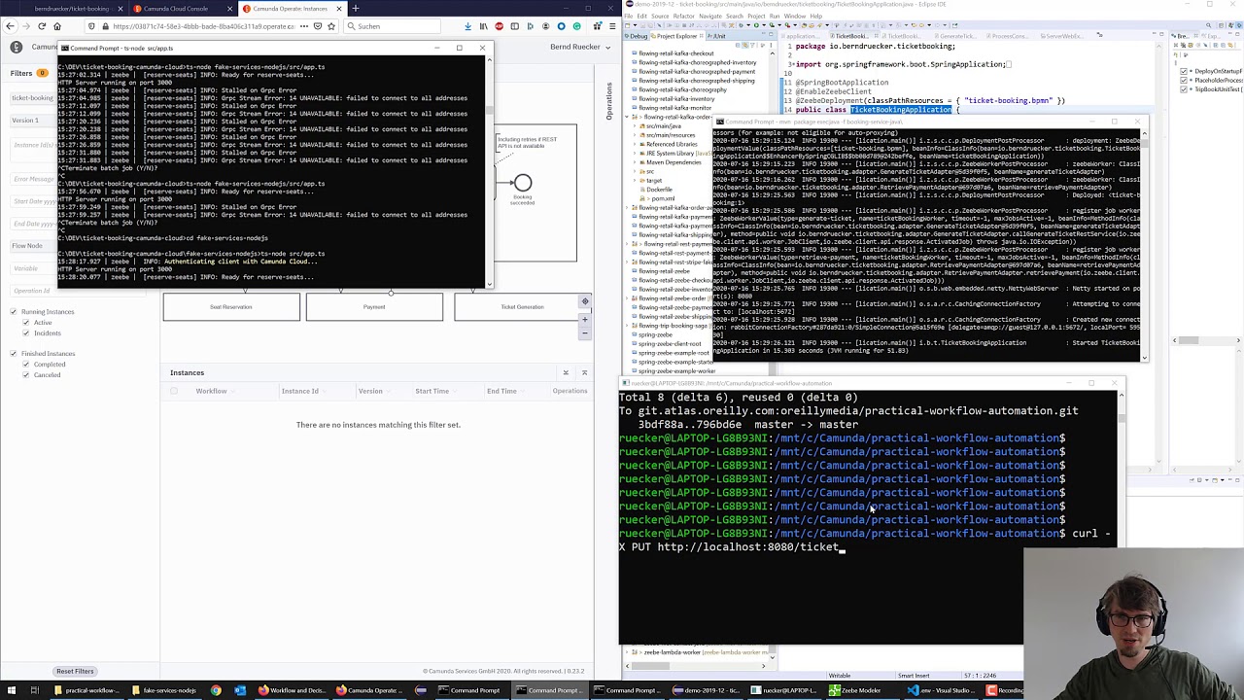Toggle the DeployOnStartup breakpoint checkbox in Eclipse
The width and height of the screenshot is (1244, 700).
1184,71
